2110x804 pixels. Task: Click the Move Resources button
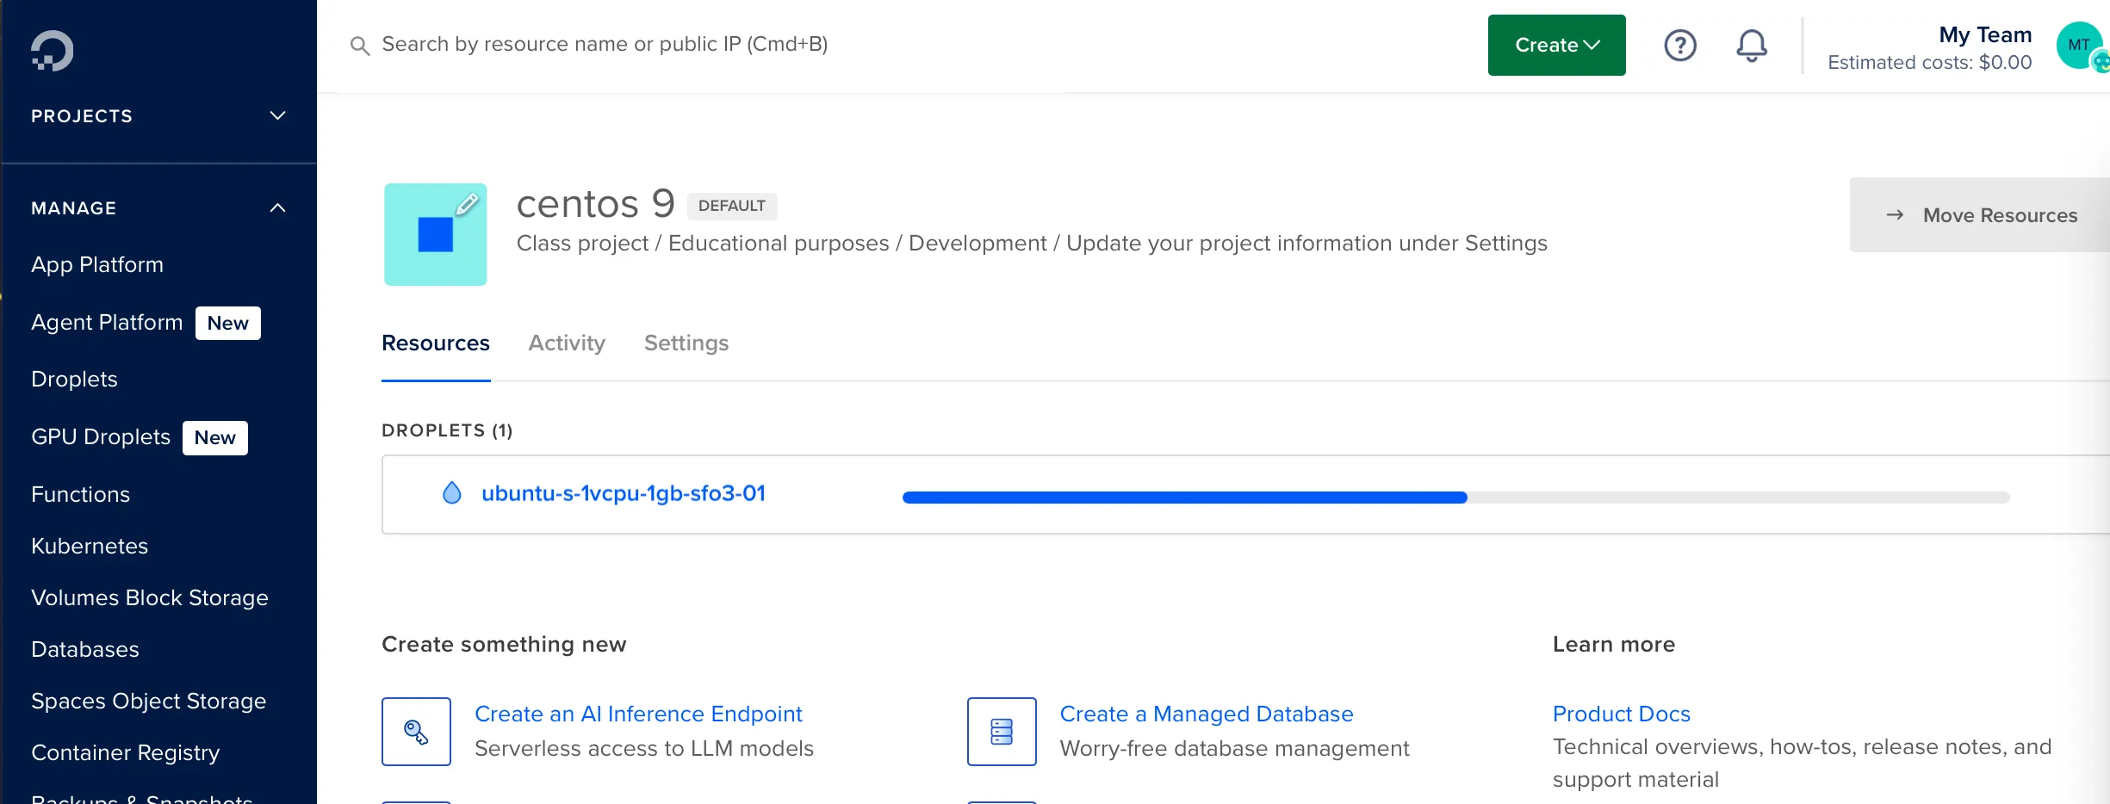point(1981,215)
